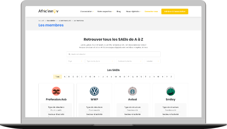Open the WWP Volkswagen logo
The image size is (227, 129).
click(x=94, y=91)
